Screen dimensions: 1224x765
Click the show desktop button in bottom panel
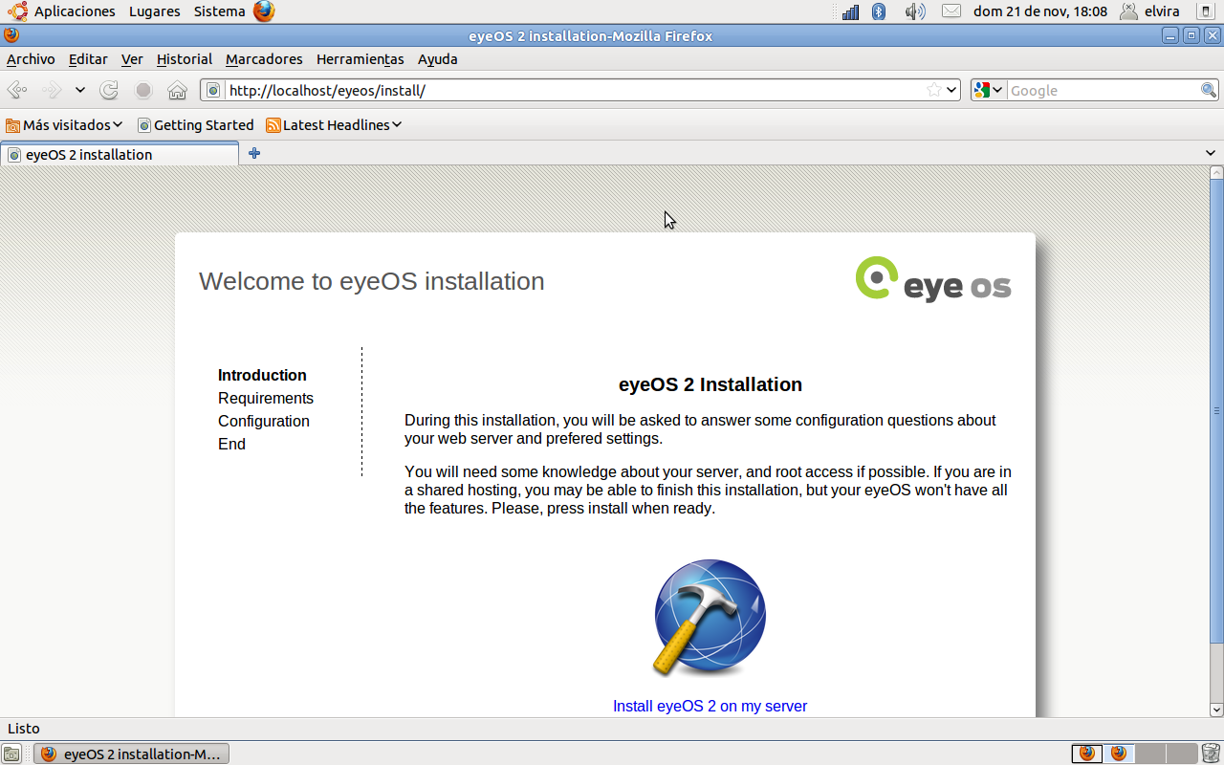tap(11, 754)
